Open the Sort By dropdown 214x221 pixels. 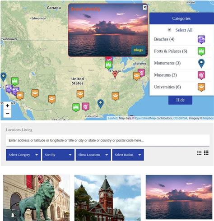(x=58, y=155)
